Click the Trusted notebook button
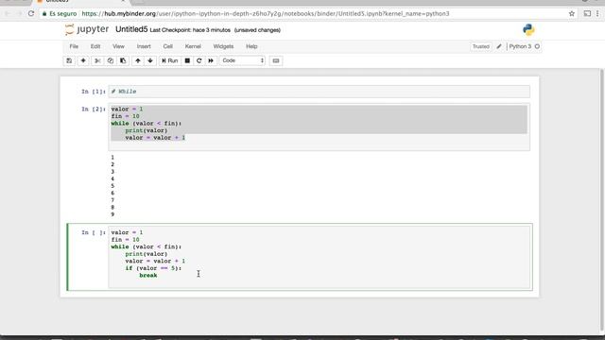 tap(481, 46)
